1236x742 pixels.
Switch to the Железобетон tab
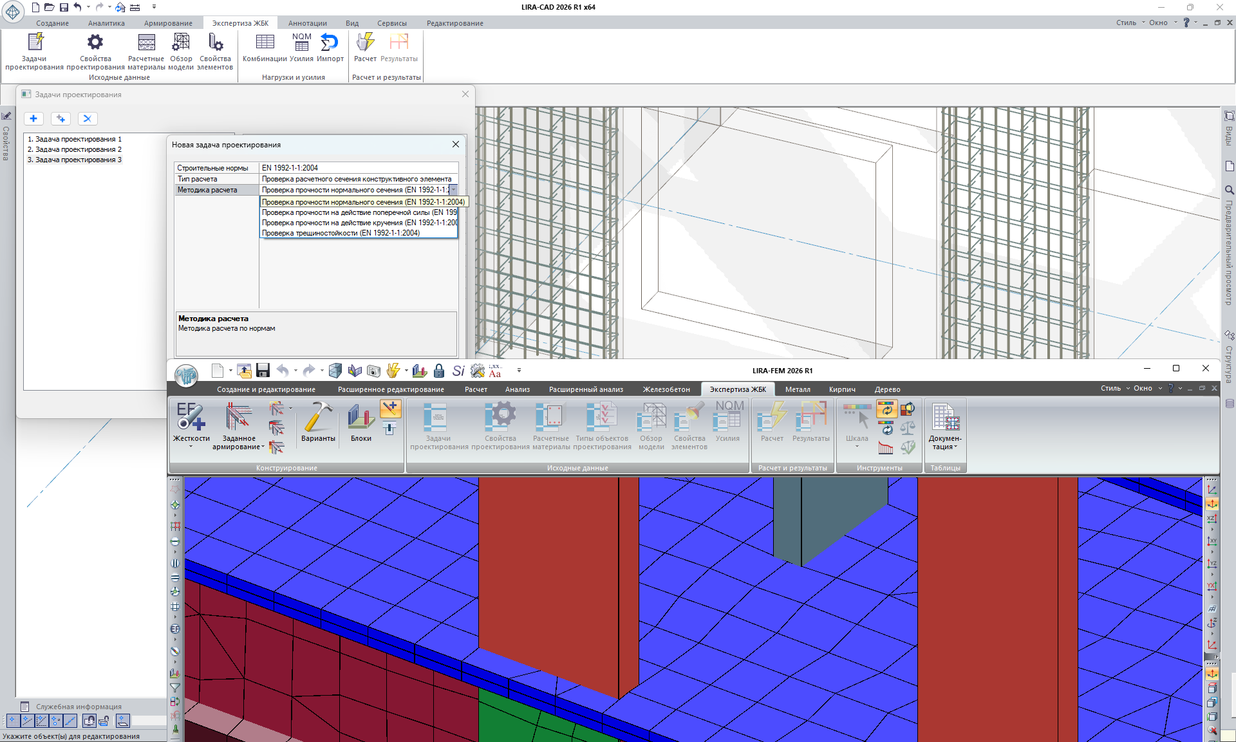click(x=666, y=389)
